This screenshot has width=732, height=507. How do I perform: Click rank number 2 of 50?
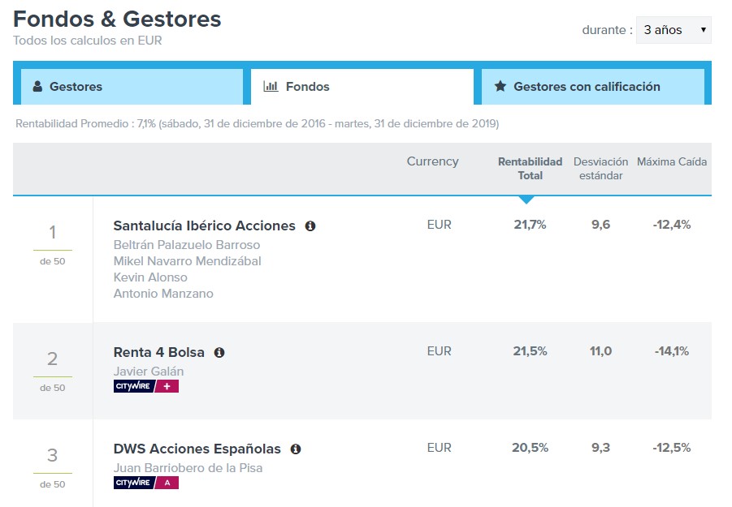click(53, 359)
